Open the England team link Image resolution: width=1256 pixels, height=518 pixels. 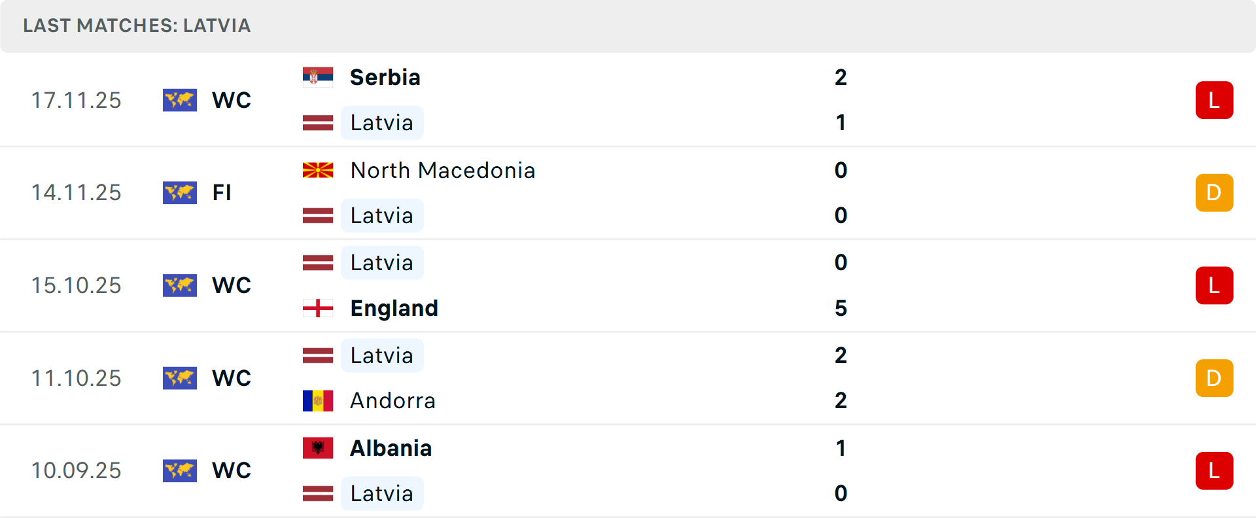[394, 308]
